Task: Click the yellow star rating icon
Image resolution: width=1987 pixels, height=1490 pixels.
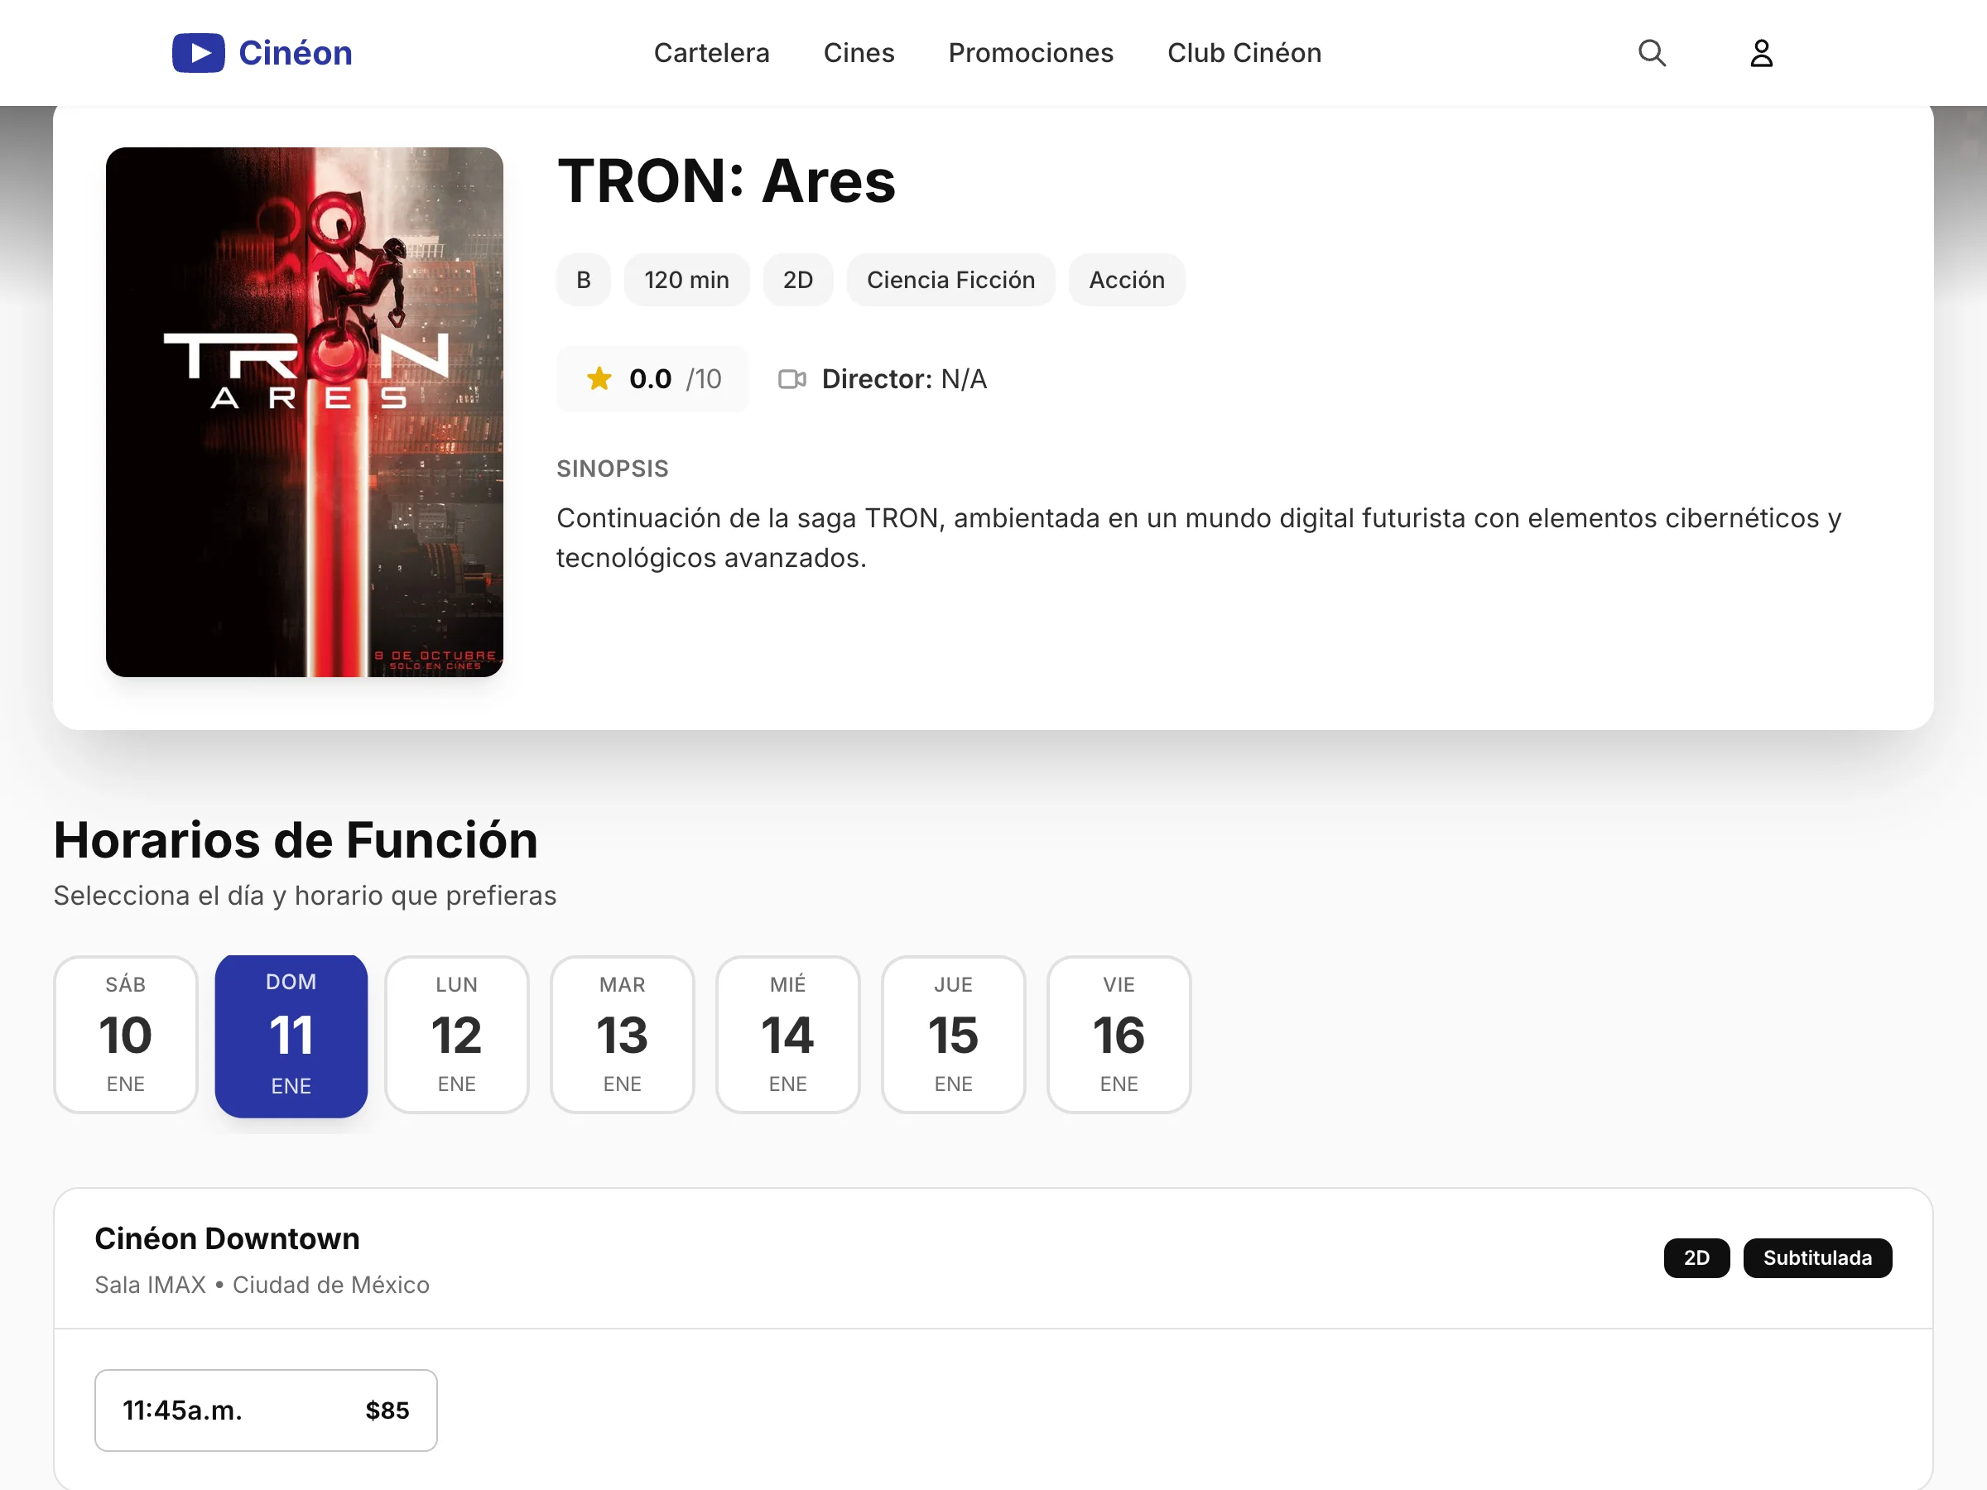Action: (599, 378)
